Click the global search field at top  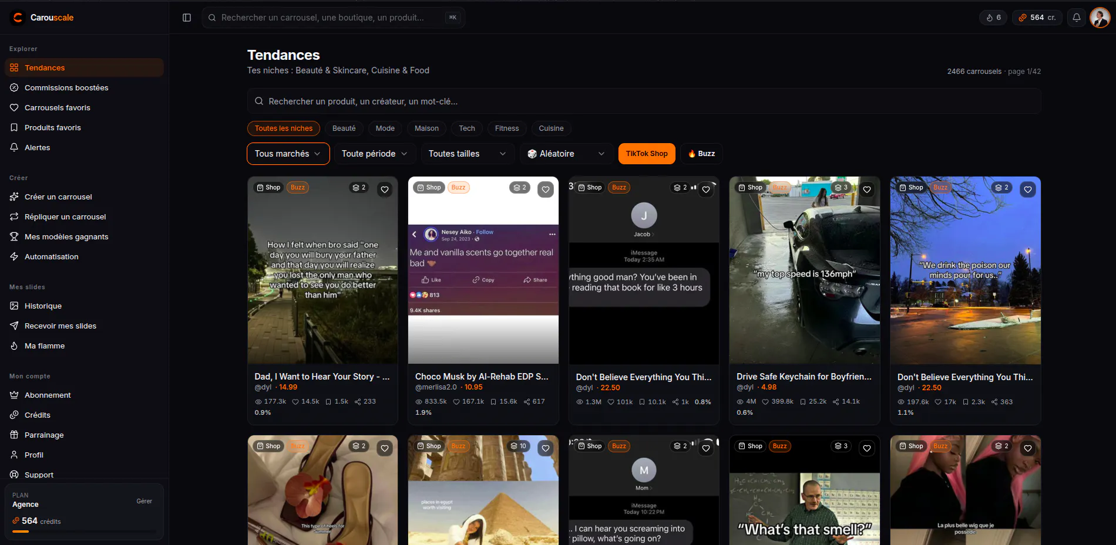[x=334, y=18]
